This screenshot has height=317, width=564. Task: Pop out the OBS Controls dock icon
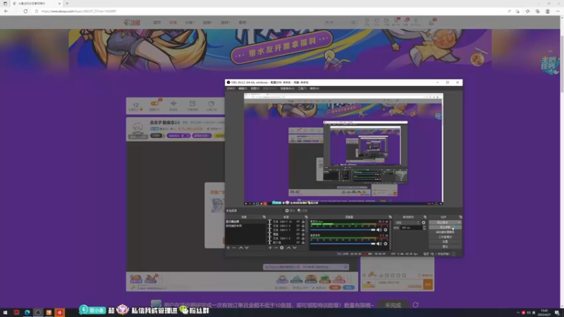[460, 217]
